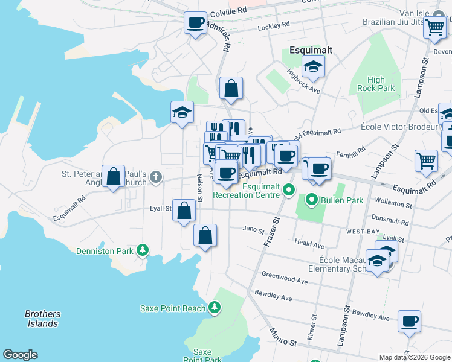Select the Bullen Park pin
This screenshot has width=452, height=362.
[x=312, y=200]
